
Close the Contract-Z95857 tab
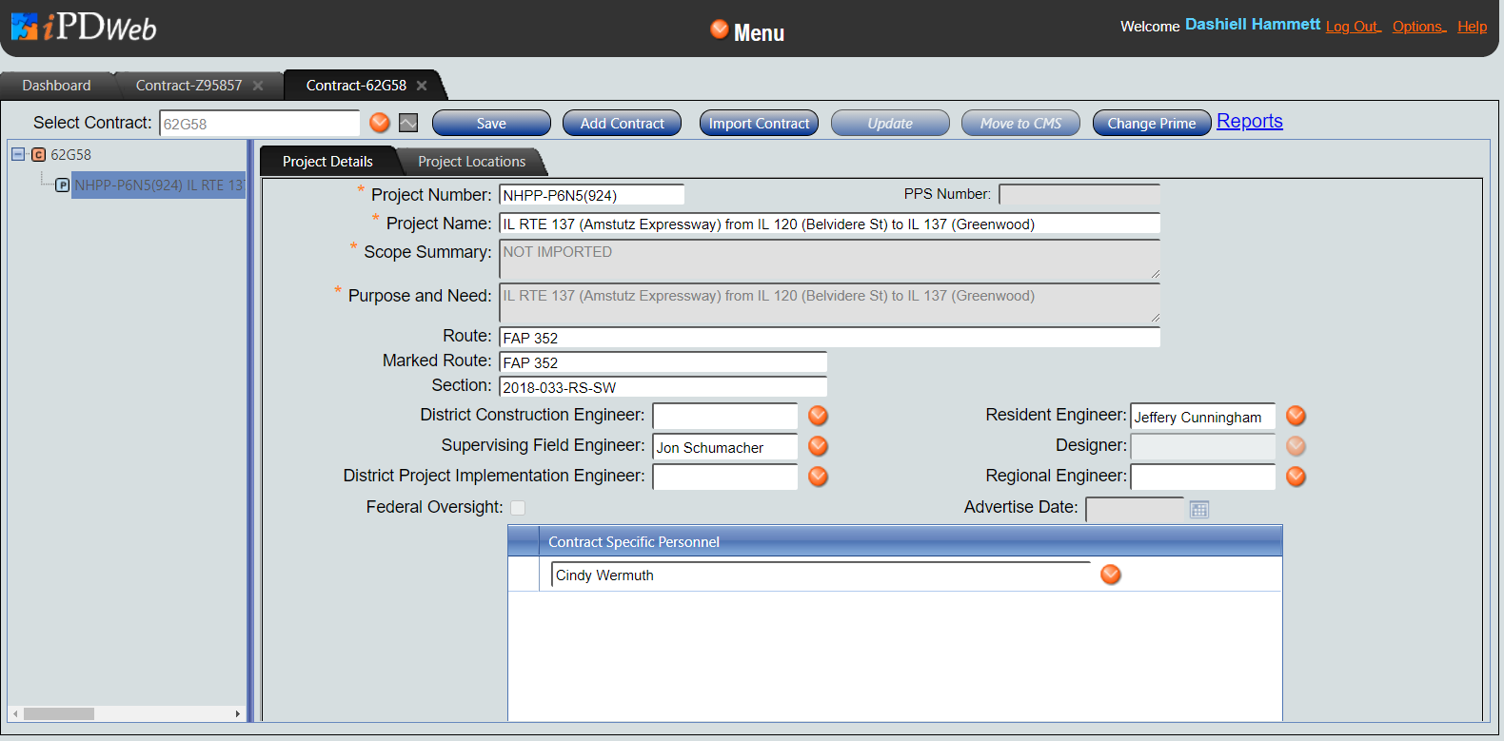[x=258, y=86]
